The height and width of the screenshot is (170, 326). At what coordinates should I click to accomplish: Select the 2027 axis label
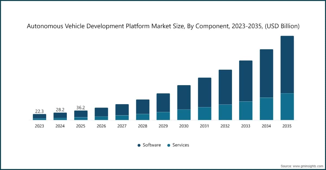click(x=122, y=126)
